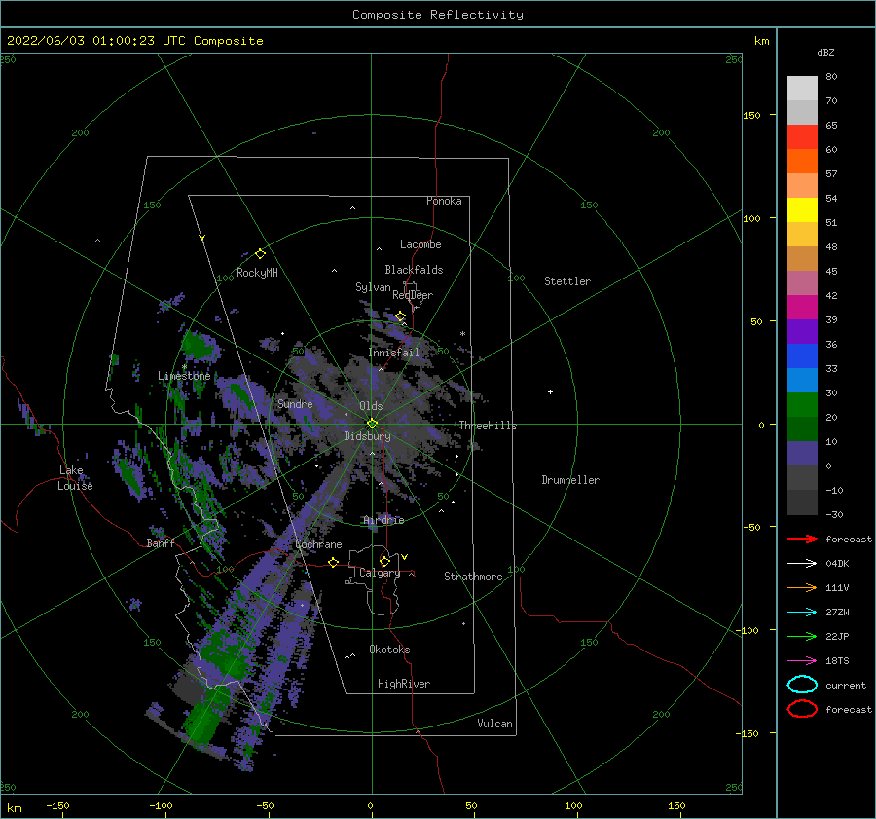
Task: Click the Lake Louise label
Action: (75, 478)
